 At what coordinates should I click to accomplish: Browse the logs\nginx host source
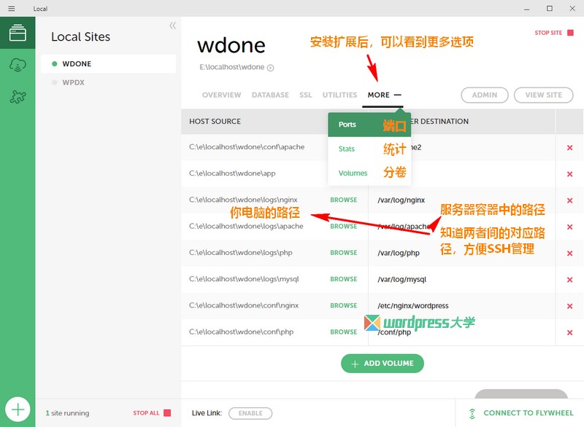pyautogui.click(x=343, y=200)
